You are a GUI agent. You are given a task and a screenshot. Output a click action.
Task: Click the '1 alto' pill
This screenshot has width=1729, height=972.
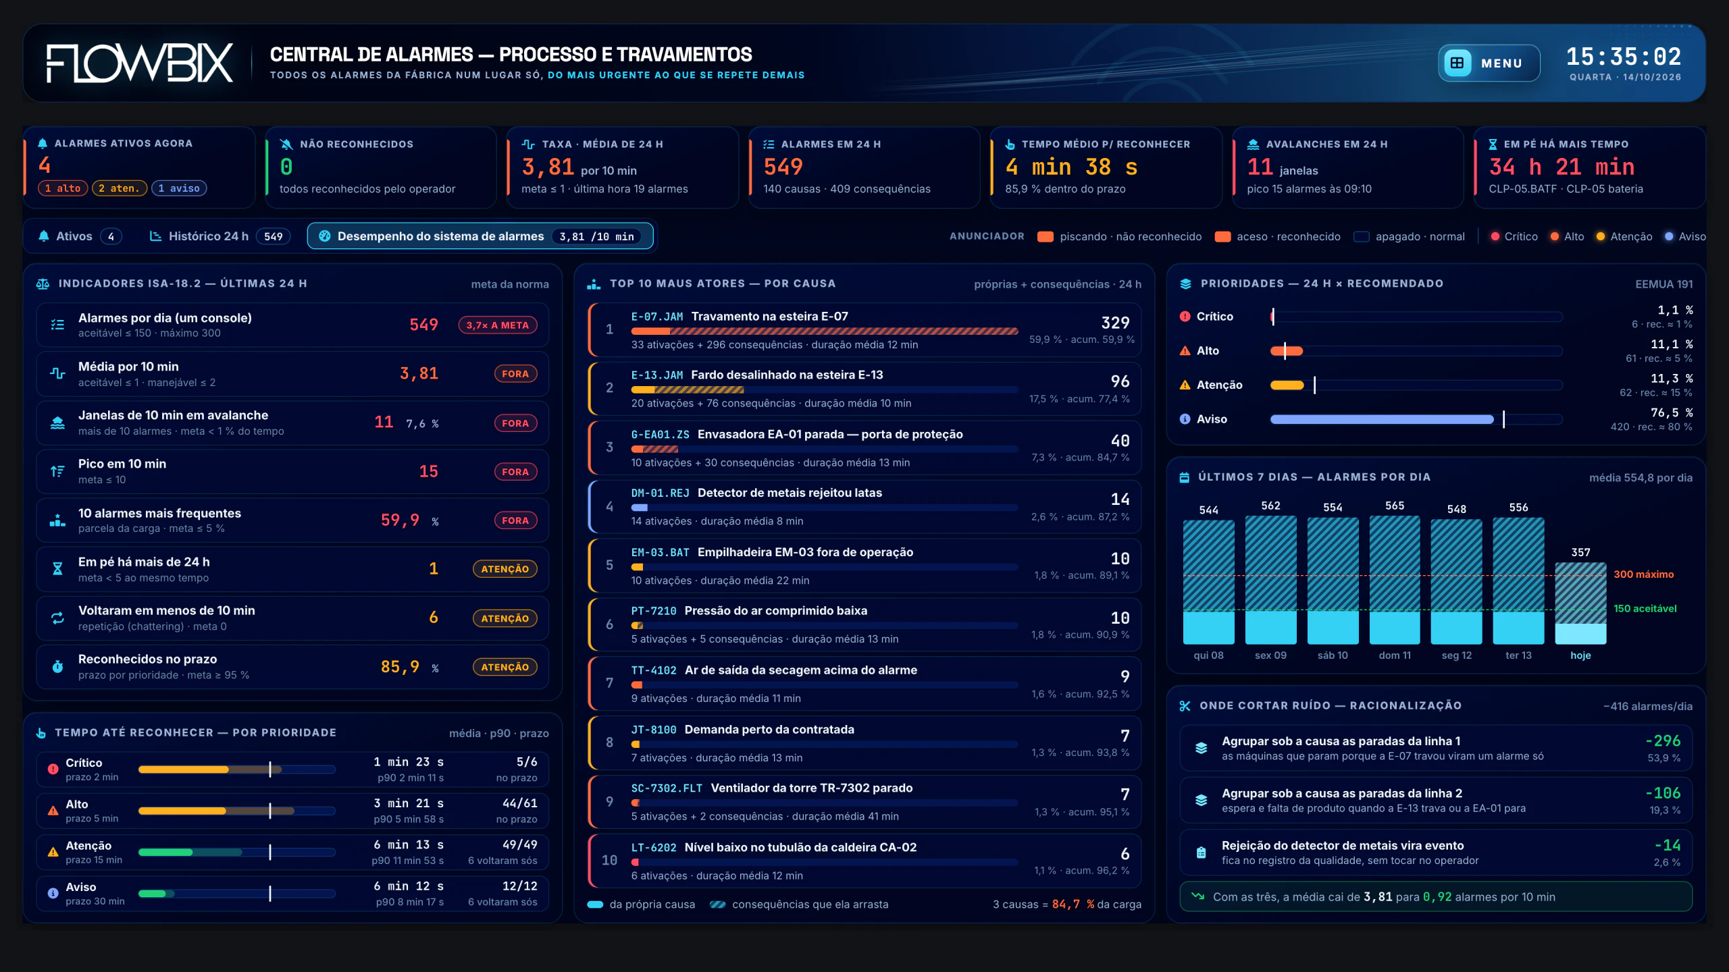(63, 188)
